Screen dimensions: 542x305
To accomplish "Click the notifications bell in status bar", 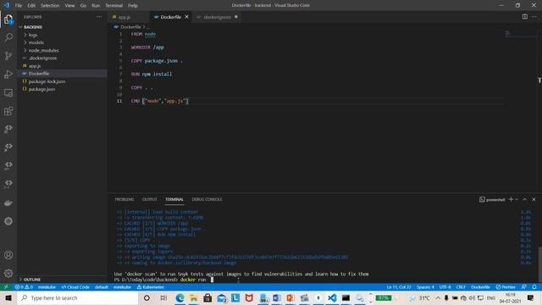I will [x=534, y=287].
